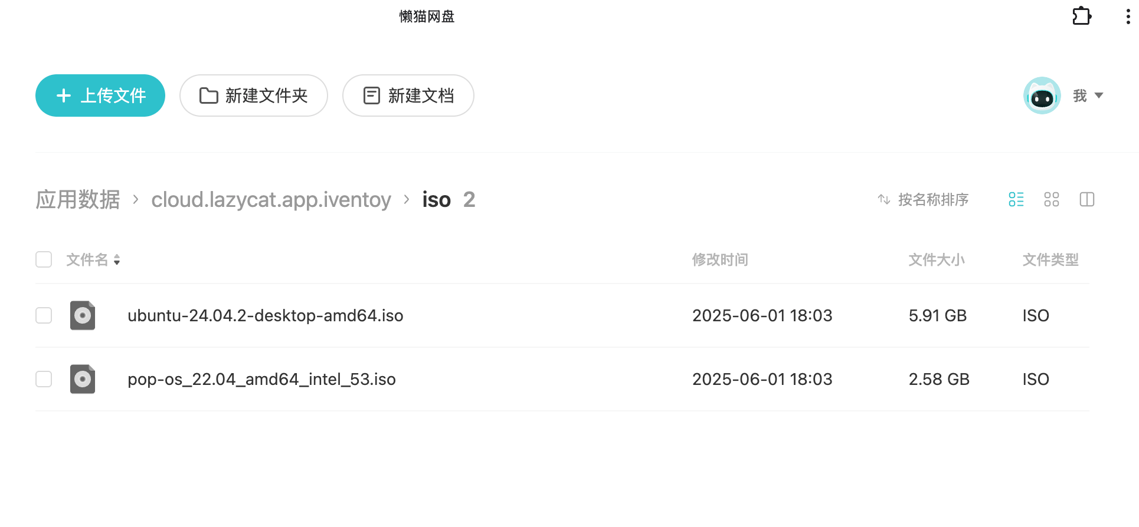Click the pop-os ISO disc file icon

coord(83,379)
